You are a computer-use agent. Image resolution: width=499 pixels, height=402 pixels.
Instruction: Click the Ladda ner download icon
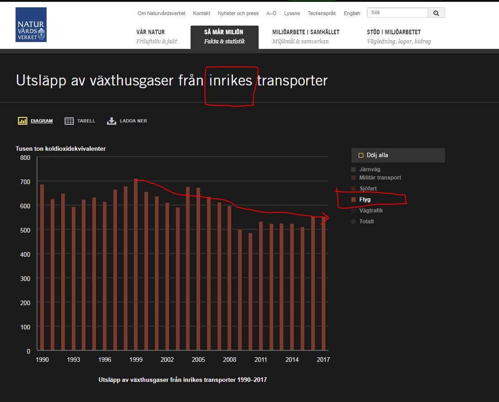click(111, 121)
